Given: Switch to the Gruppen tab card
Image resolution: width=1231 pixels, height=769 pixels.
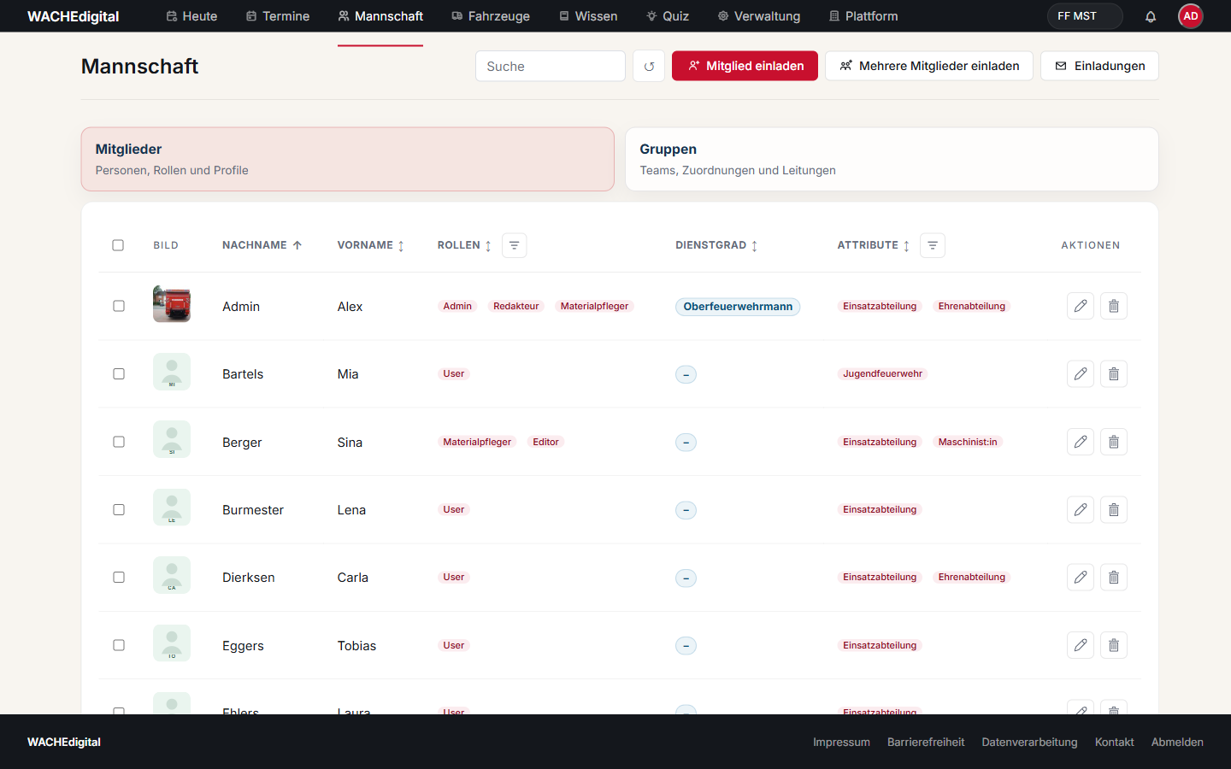Looking at the screenshot, I should [x=892, y=159].
